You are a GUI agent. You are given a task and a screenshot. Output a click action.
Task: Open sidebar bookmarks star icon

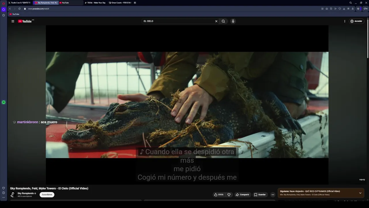[3, 15]
